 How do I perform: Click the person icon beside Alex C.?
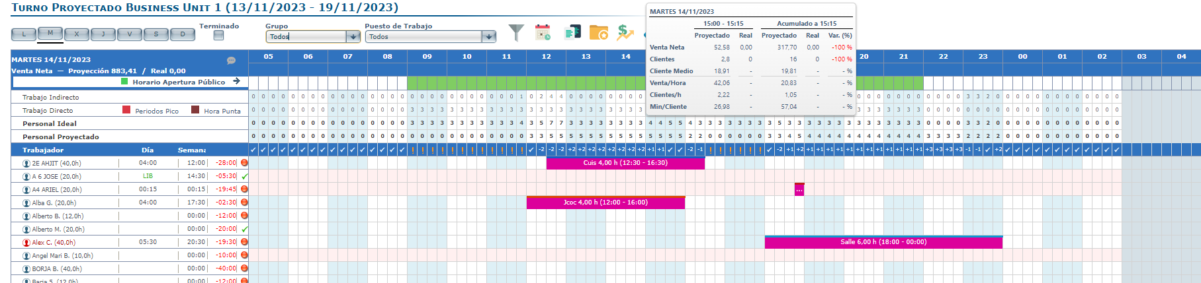(26, 243)
